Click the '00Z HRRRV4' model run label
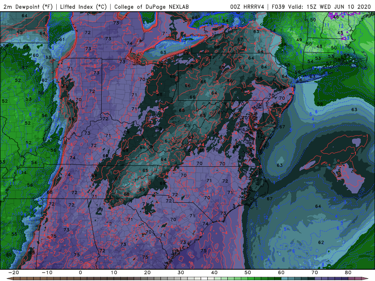 click(247, 7)
